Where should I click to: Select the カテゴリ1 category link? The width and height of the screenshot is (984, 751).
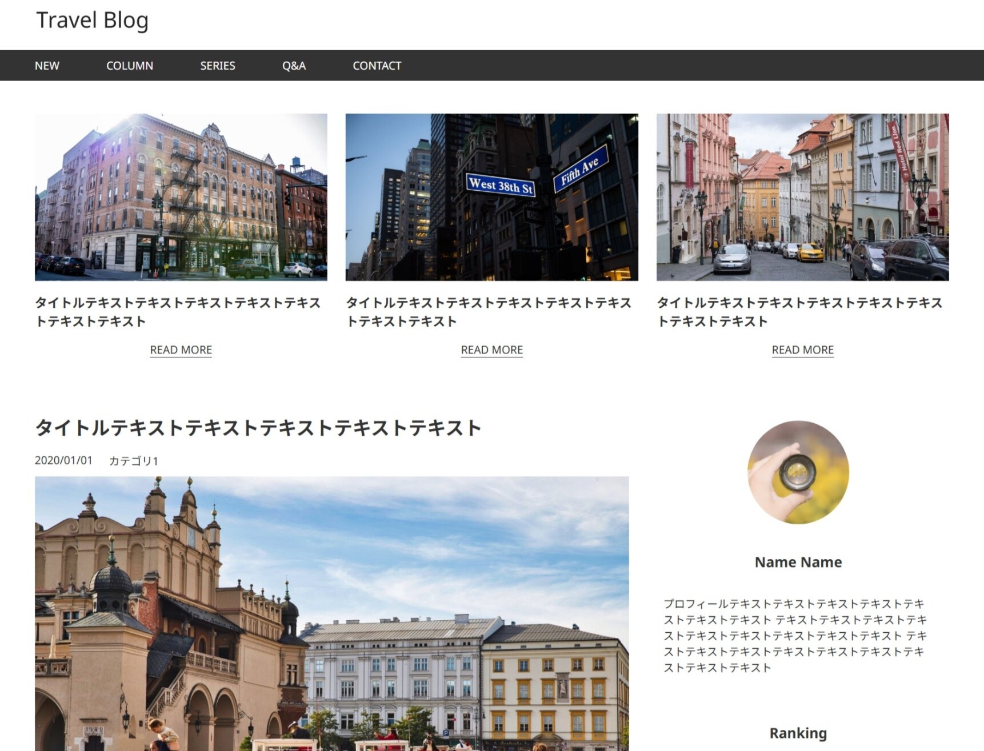coord(133,461)
